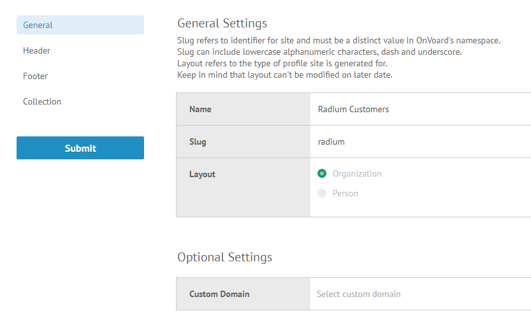Screen dimensions: 531x334
Task: Open the General settings section
Action: click(80, 25)
